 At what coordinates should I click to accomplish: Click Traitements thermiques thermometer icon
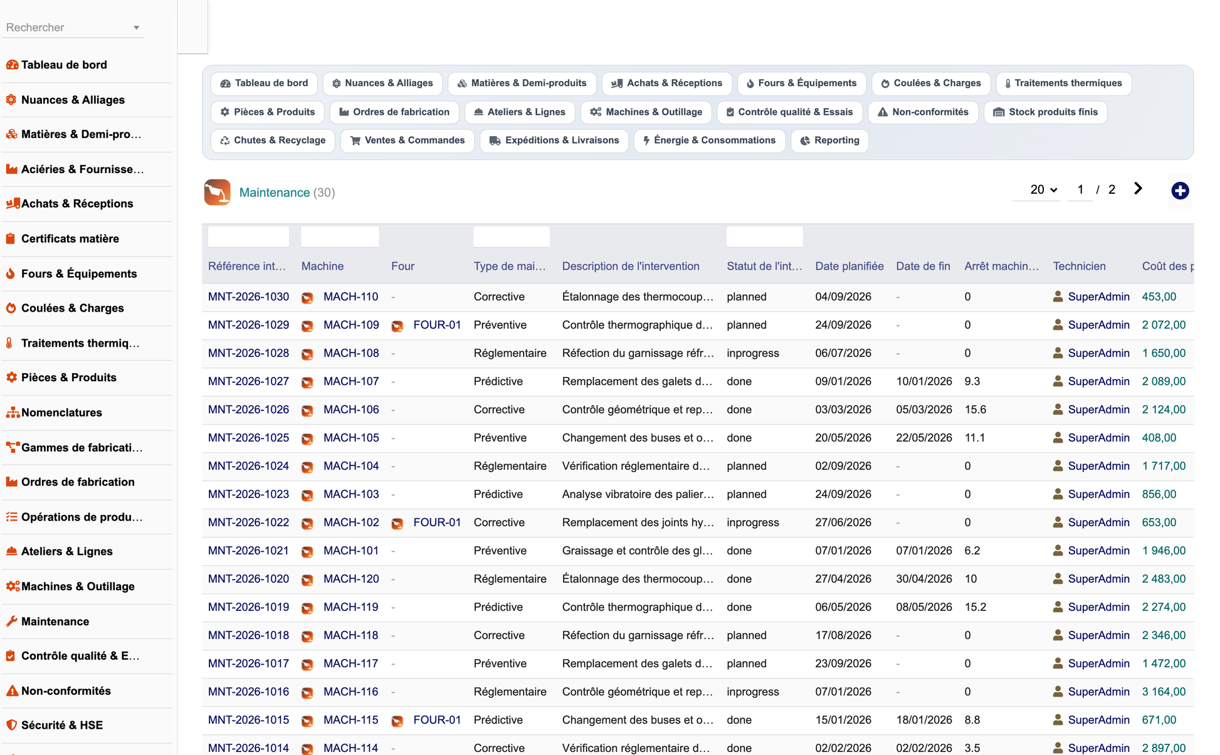coord(9,343)
